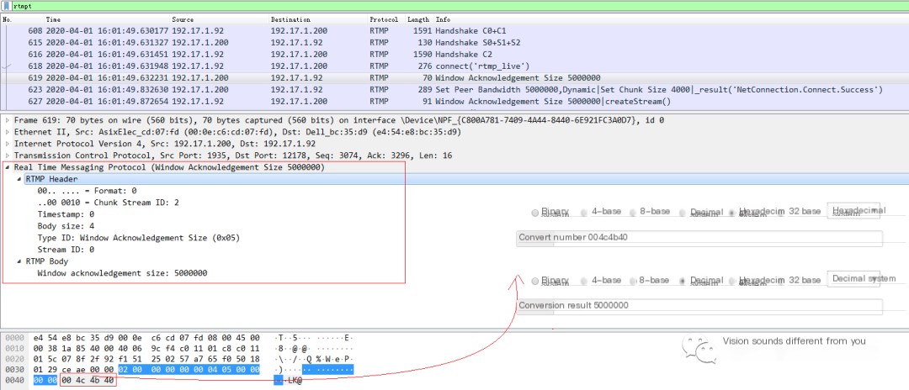The width and height of the screenshot is (909, 390).
Task: Select packet 616 Handshake C2
Action: tap(454, 55)
